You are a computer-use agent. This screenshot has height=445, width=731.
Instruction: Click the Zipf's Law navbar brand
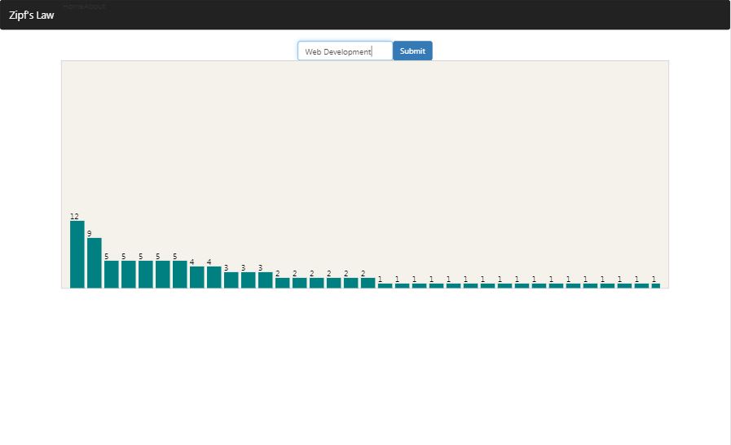click(x=32, y=15)
